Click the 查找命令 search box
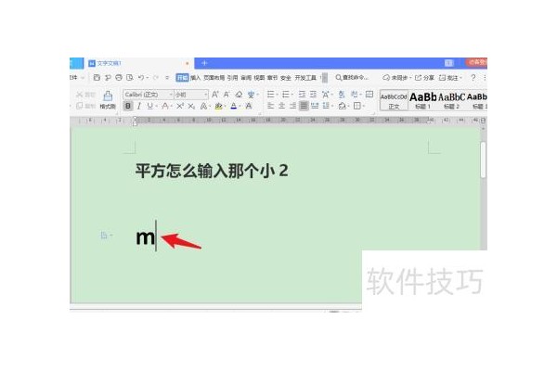Screen dimensions: 557x371 pyautogui.click(x=352, y=77)
